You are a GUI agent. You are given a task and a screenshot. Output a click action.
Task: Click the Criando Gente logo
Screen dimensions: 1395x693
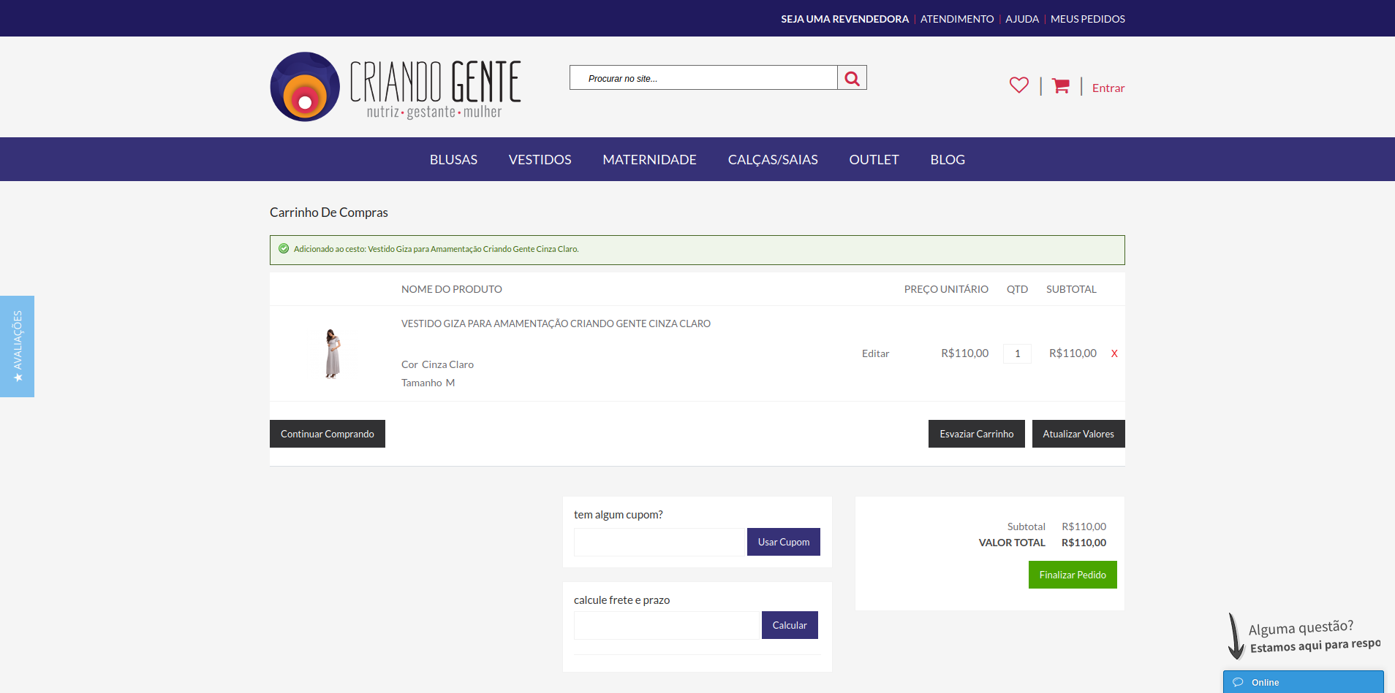click(x=396, y=87)
